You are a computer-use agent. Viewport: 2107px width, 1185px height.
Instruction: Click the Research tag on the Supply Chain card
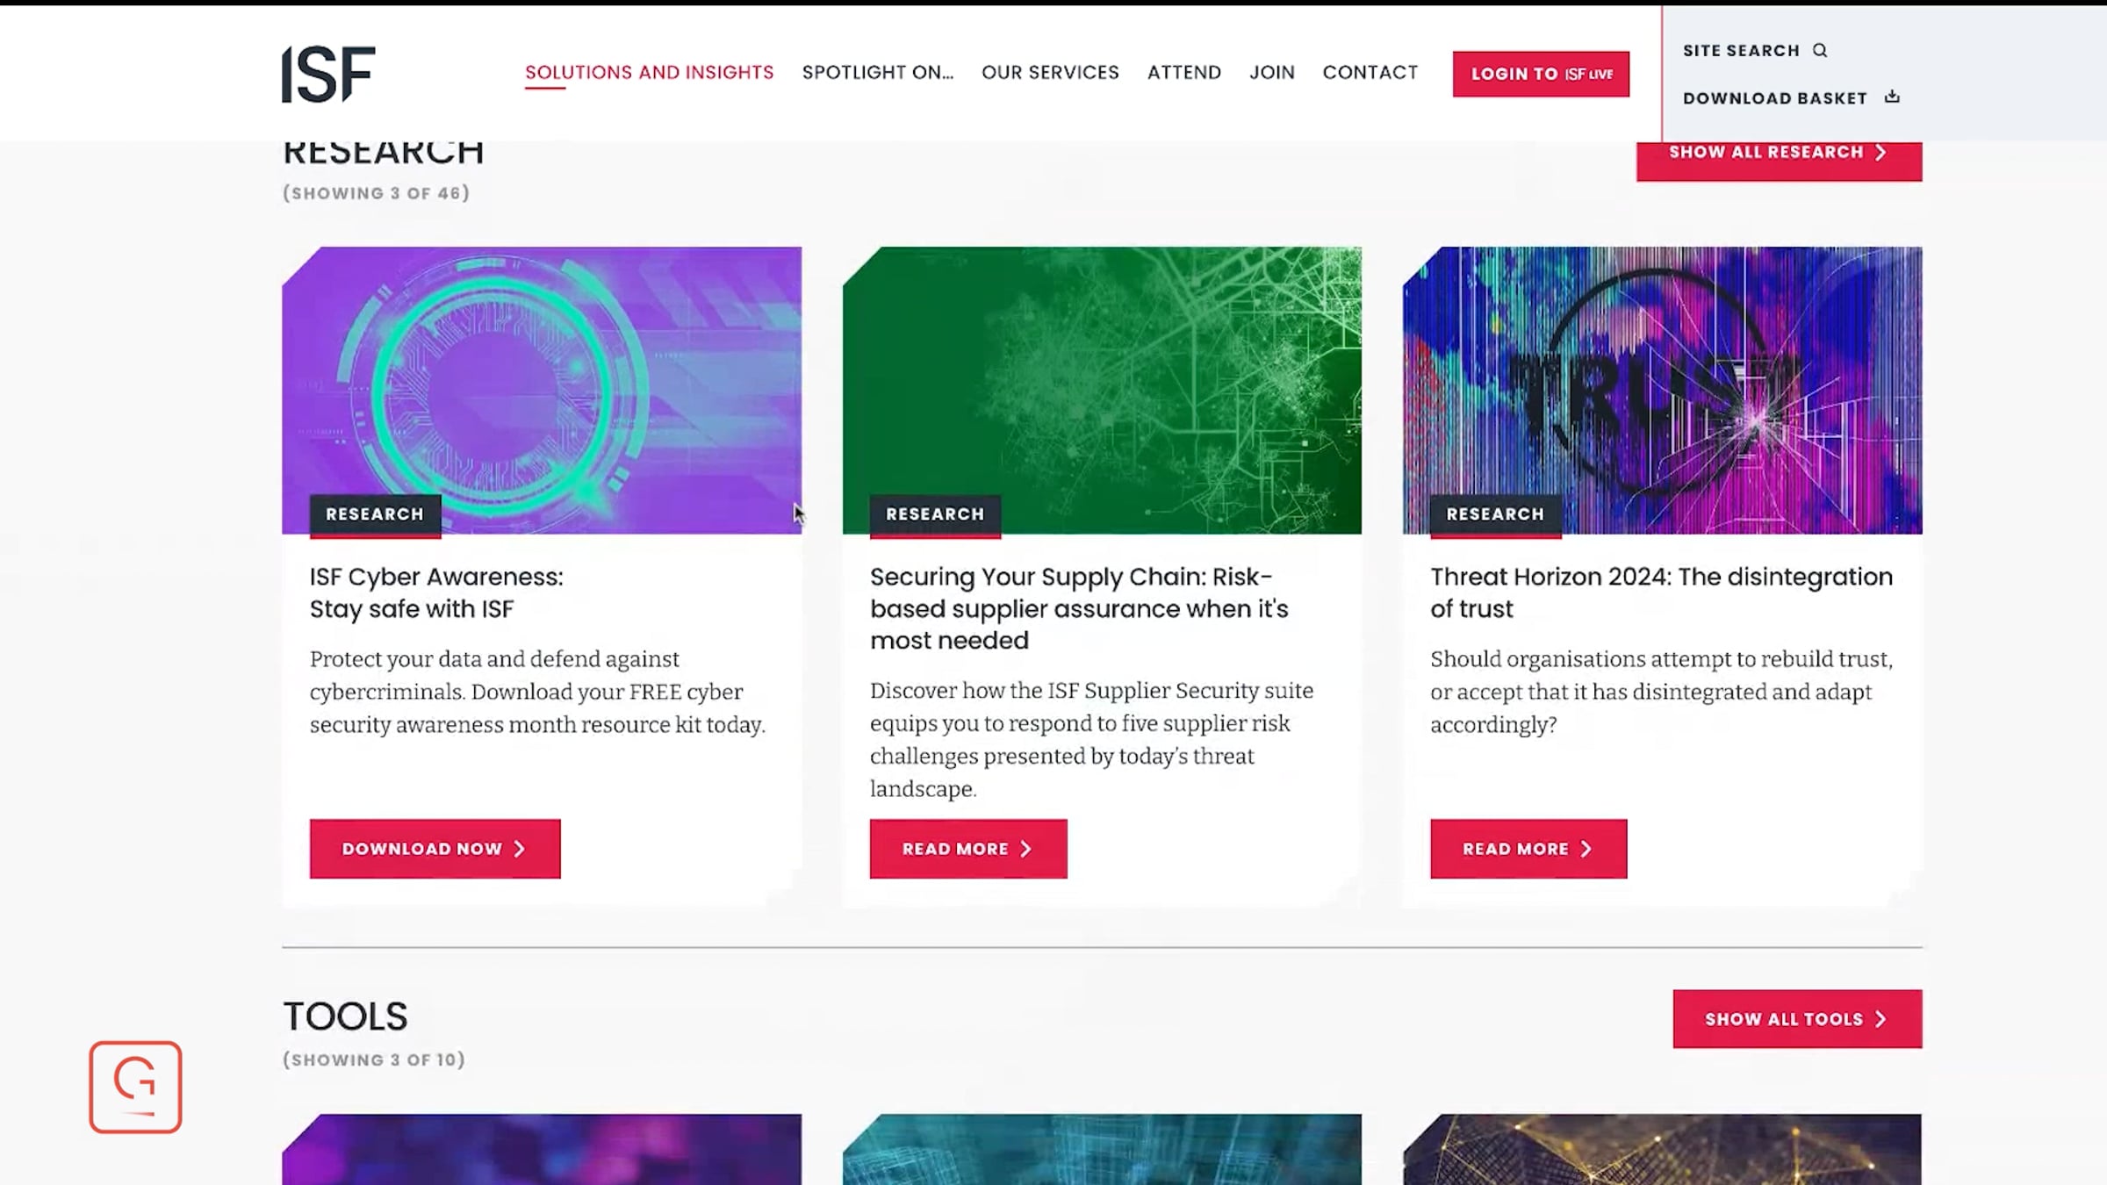[x=935, y=514]
